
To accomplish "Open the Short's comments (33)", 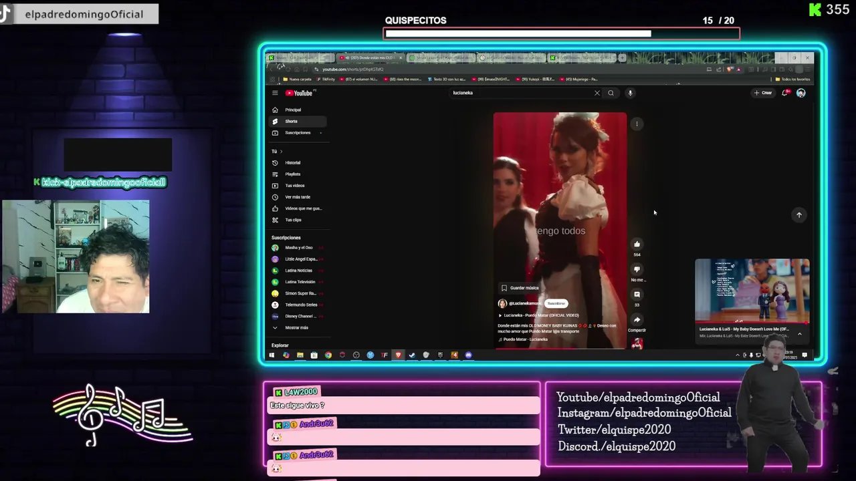I will pos(637,295).
